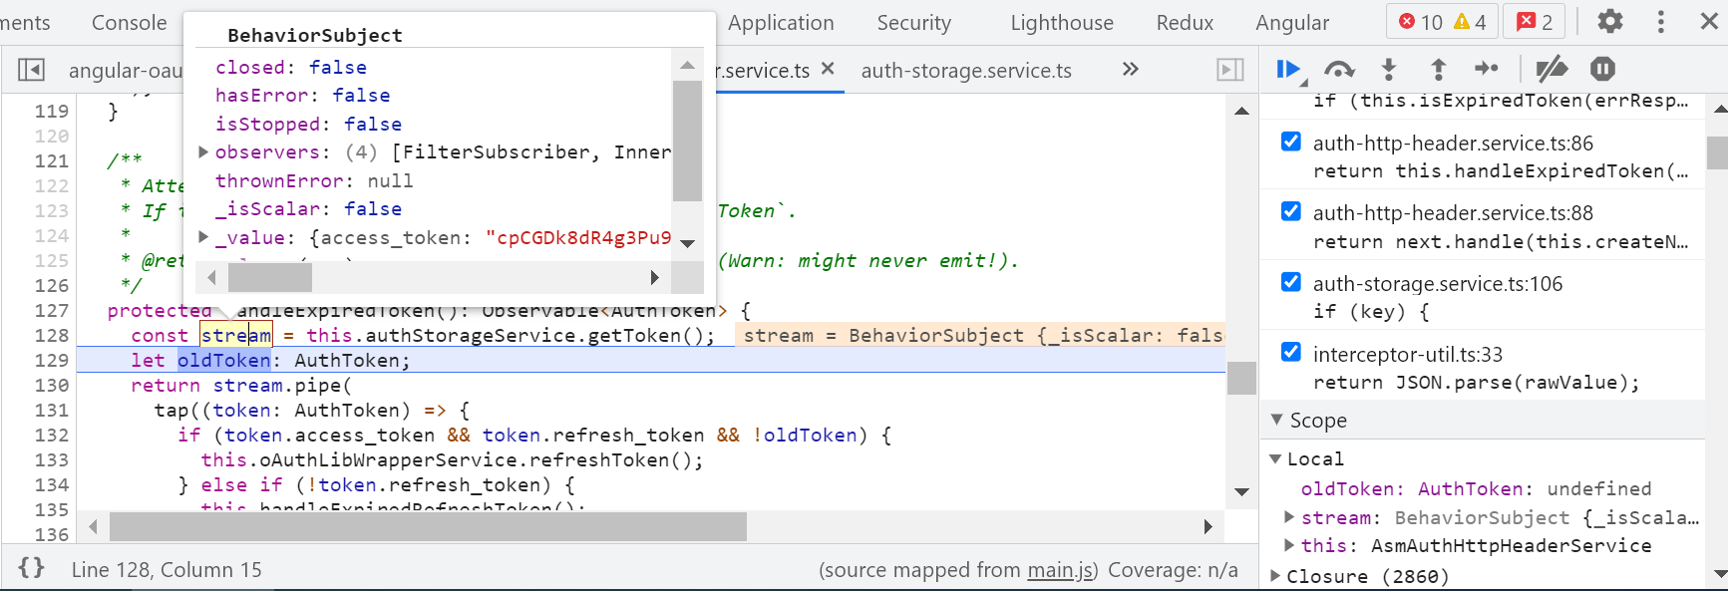Step into next function call
1728x591 pixels.
1388,69
